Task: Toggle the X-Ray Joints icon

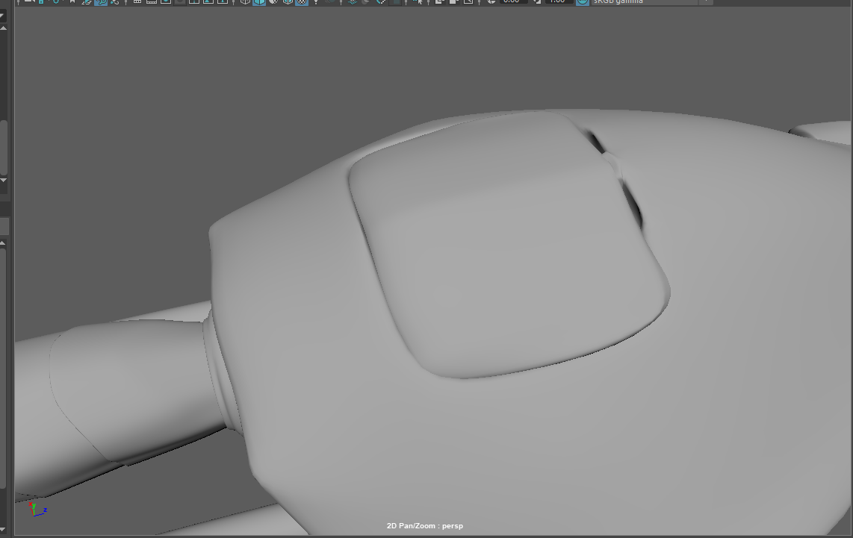Action: (468, 1)
